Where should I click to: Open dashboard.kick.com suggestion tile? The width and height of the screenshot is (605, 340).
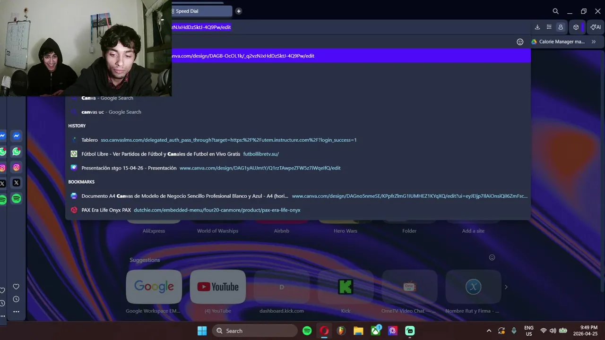(282, 287)
